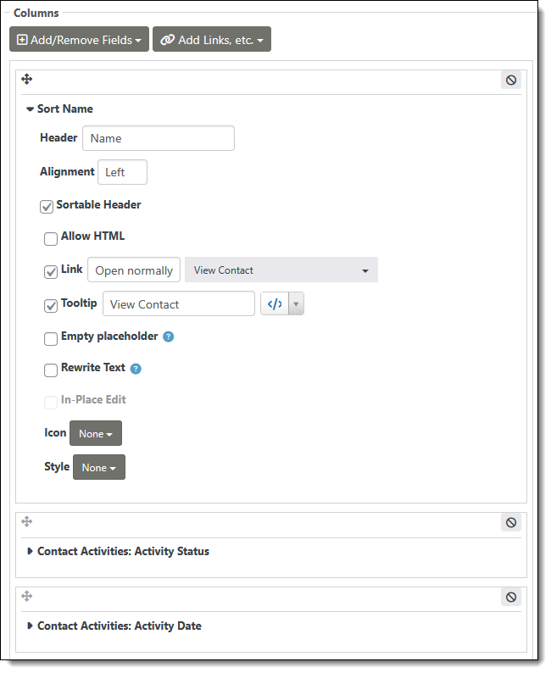The image size is (551, 673).
Task: Click the move handle for Activity Date column
Action: [x=26, y=597]
